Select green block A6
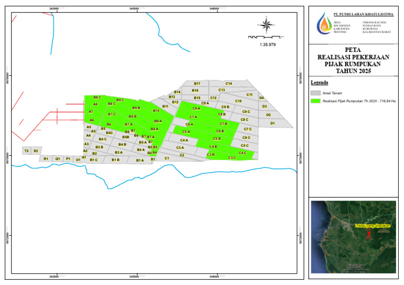Image resolution: width=404 pixels, height=285 pixels. click(x=92, y=120)
